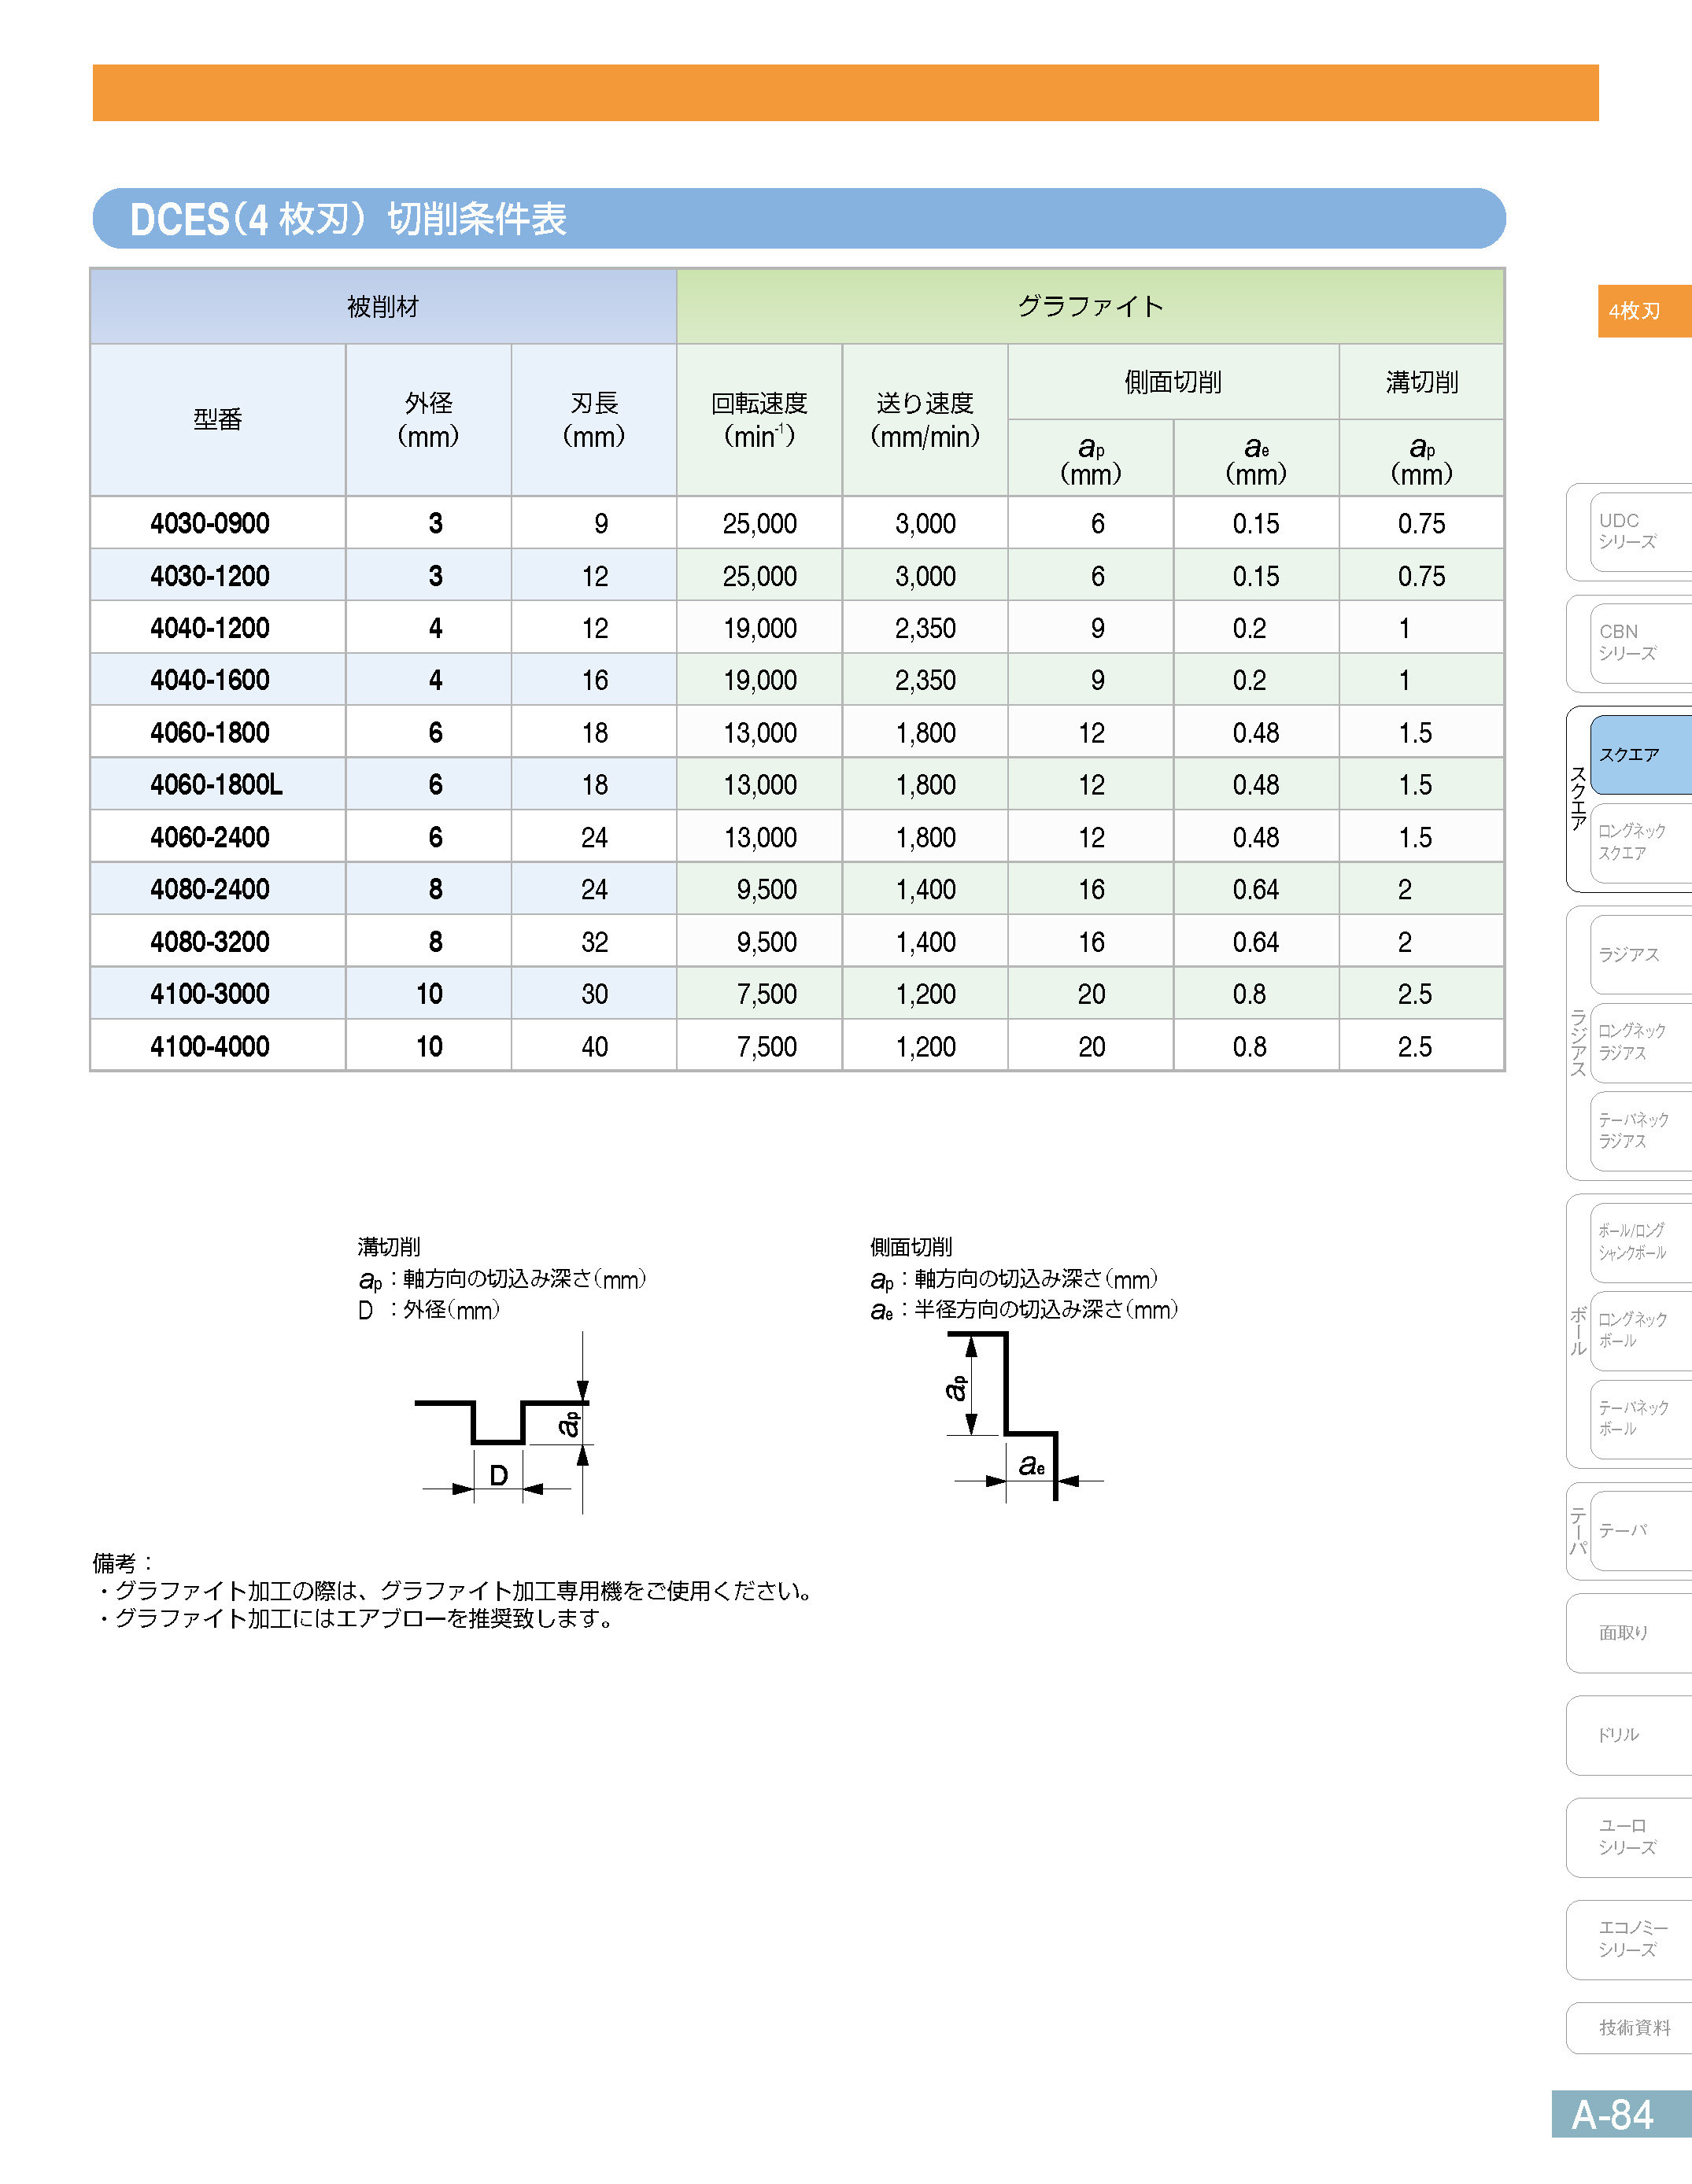Click the 送り速度 column header
Screen dimensions: 1692x2184
pyautogui.click(x=925, y=420)
